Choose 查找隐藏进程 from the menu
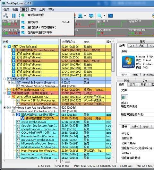154x170 pixels. tap(47, 15)
